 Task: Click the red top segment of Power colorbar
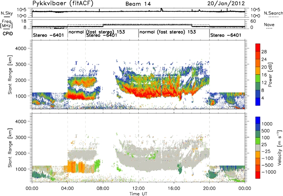[258, 47]
